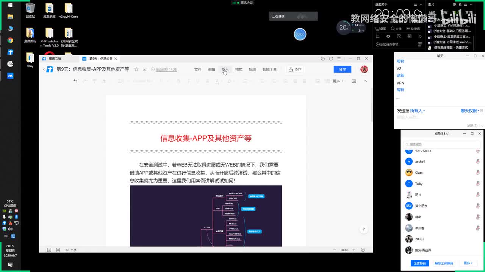Image resolution: width=485 pixels, height=272 pixels.
Task: Click the compass icon in the title bar
Action: click(323, 59)
